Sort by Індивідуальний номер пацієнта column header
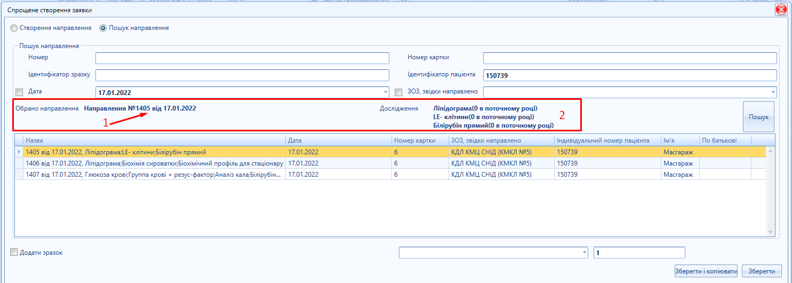 pyautogui.click(x=607, y=140)
